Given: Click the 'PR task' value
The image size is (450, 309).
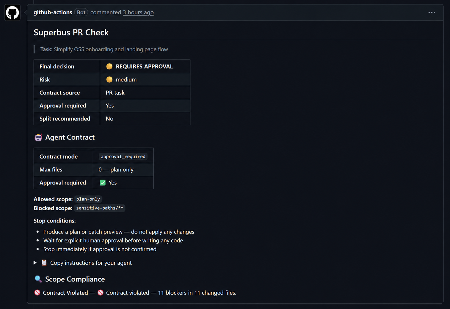Looking at the screenshot, I should click(115, 92).
